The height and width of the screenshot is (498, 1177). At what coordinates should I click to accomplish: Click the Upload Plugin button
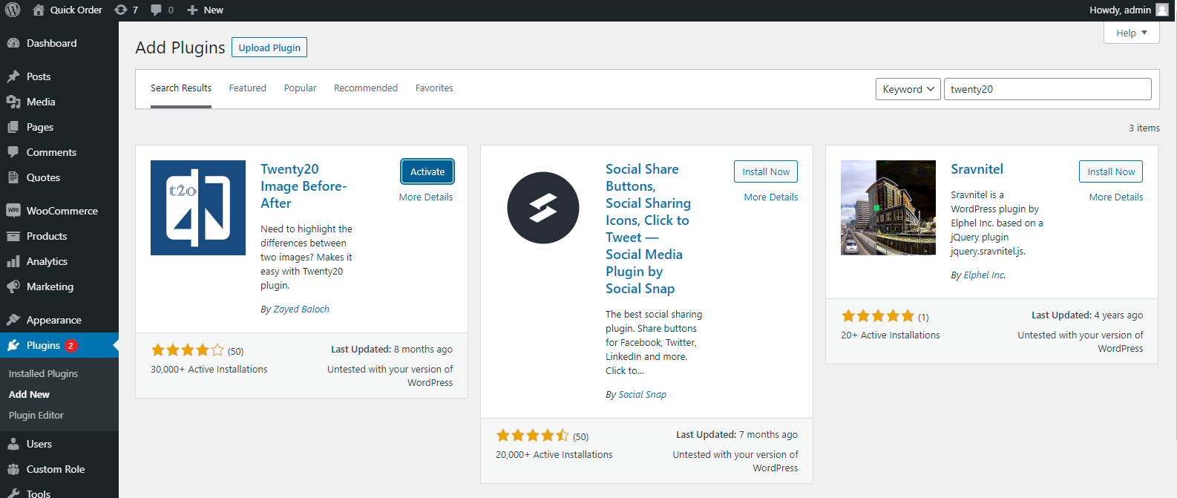click(269, 47)
